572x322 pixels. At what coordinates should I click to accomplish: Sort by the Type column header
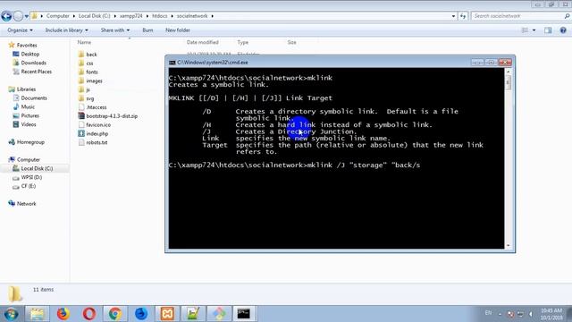(242, 42)
